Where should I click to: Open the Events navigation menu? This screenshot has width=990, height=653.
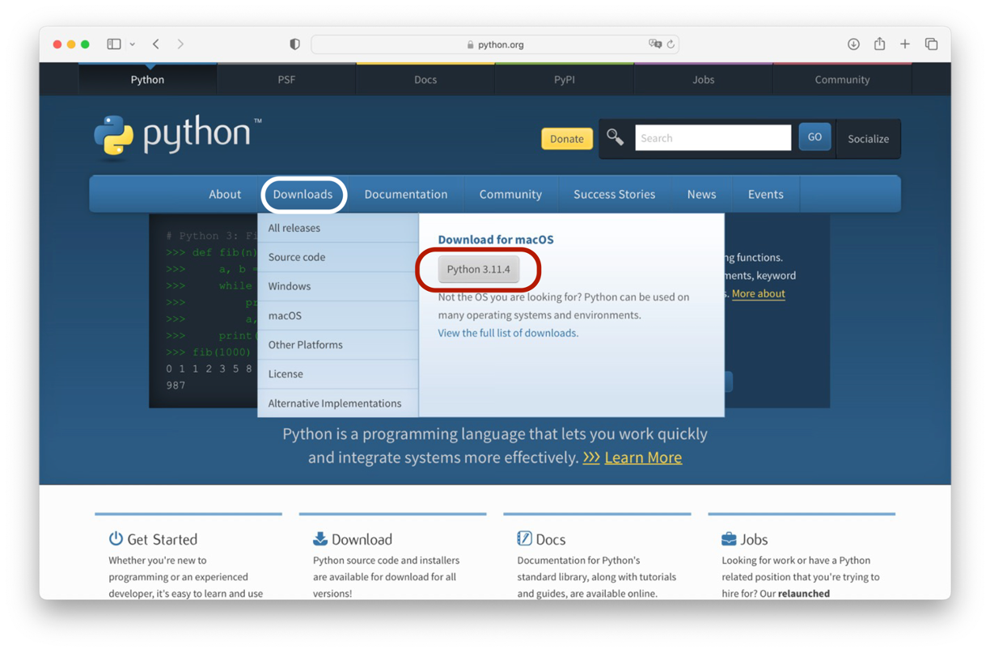[x=765, y=194]
